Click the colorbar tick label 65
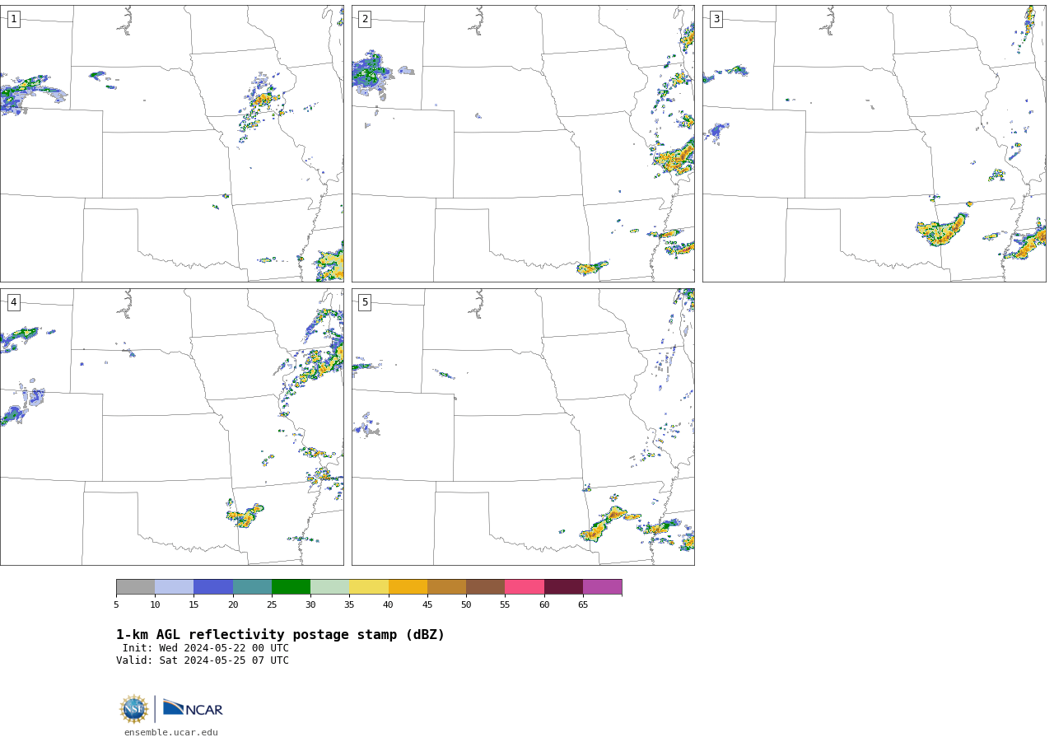1054x742 pixels. click(583, 605)
